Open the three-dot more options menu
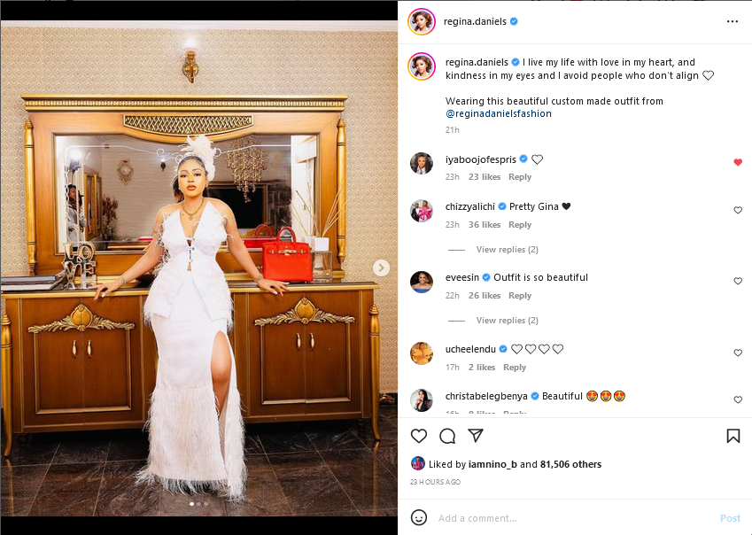 (x=733, y=21)
